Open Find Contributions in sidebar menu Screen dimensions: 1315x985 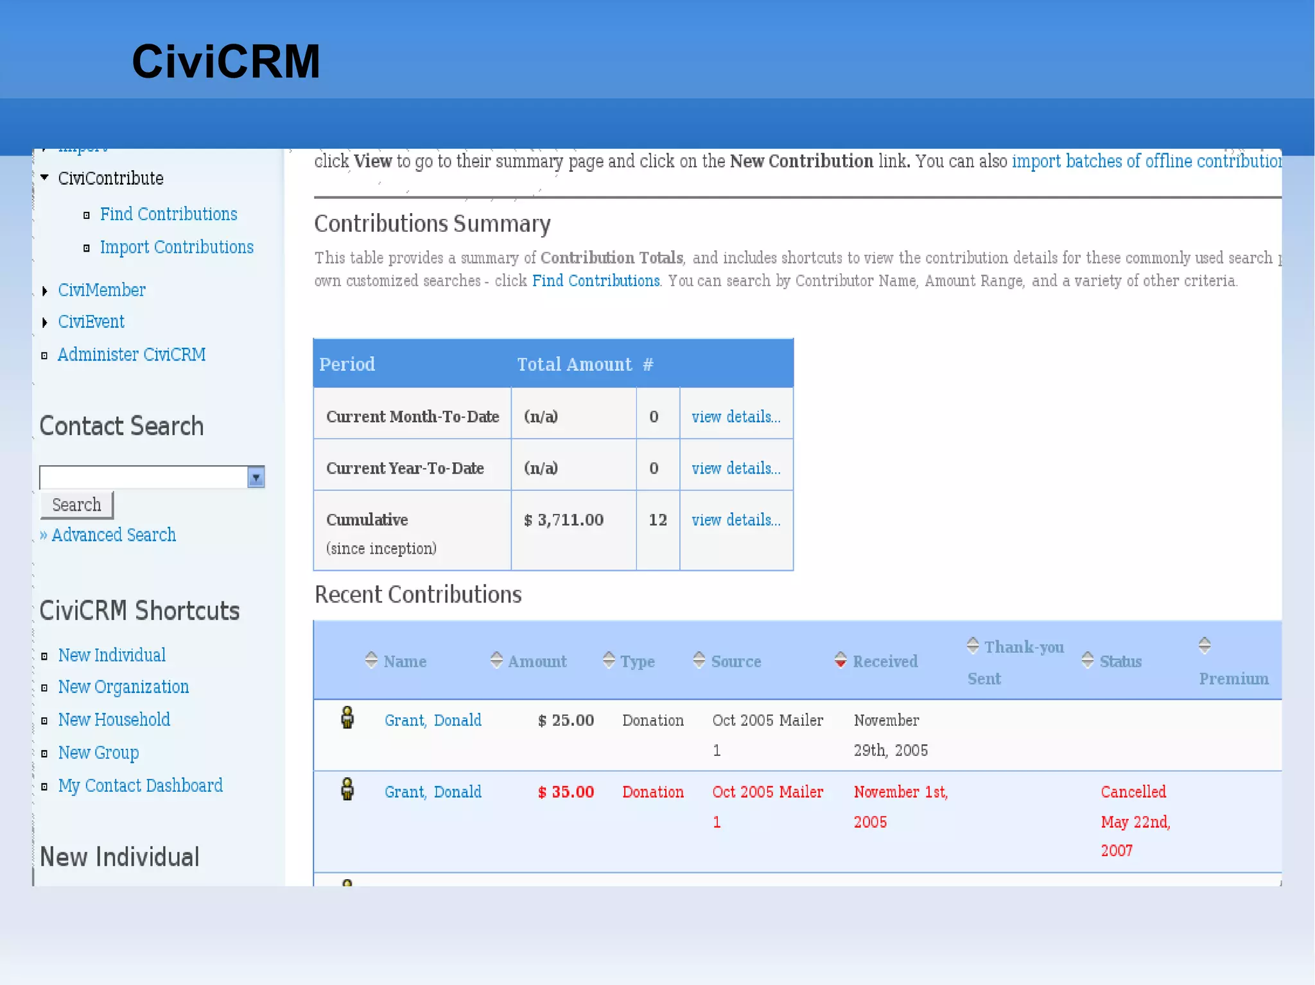[x=168, y=214]
